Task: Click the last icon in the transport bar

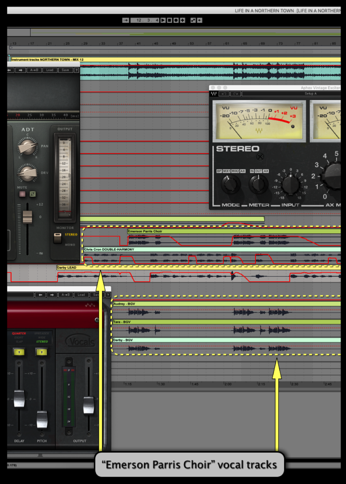Action: click(199, 20)
